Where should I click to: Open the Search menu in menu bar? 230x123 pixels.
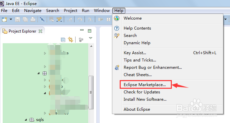point(52,11)
